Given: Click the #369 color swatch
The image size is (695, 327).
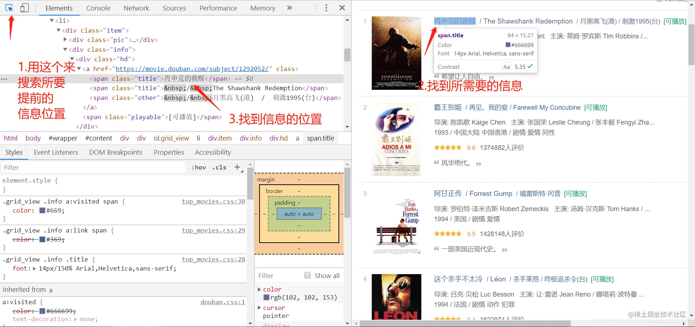Looking at the screenshot, I should (x=42, y=239).
